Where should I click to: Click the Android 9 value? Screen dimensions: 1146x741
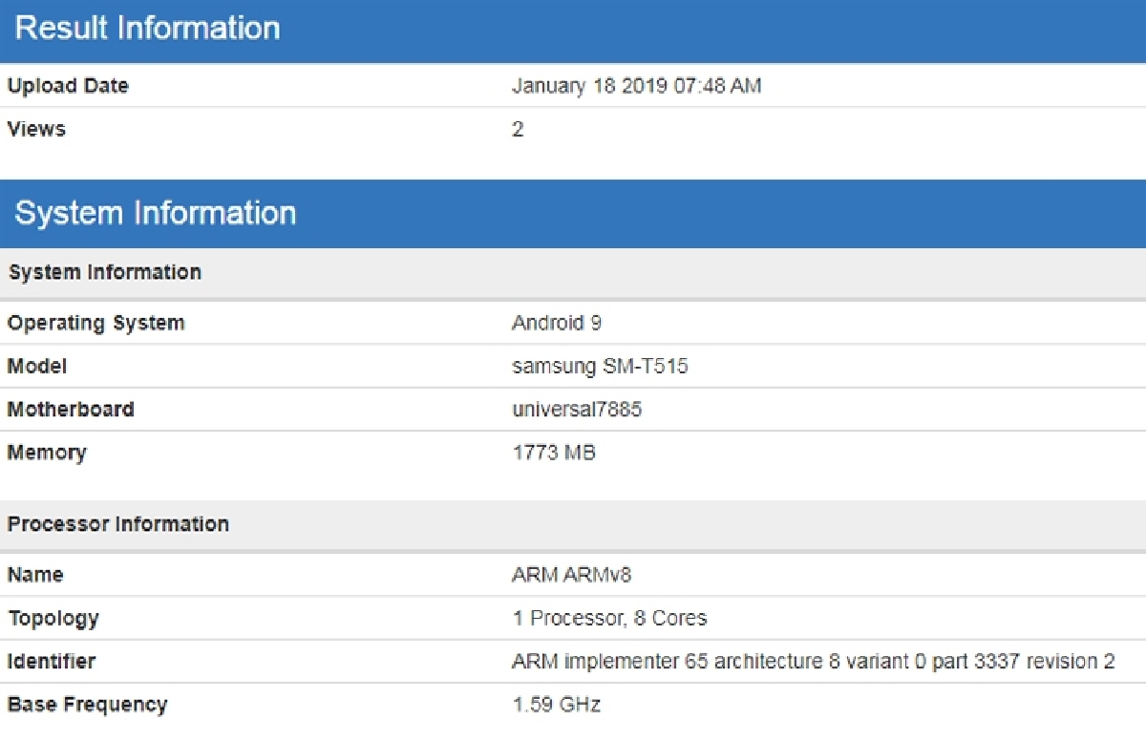557,323
